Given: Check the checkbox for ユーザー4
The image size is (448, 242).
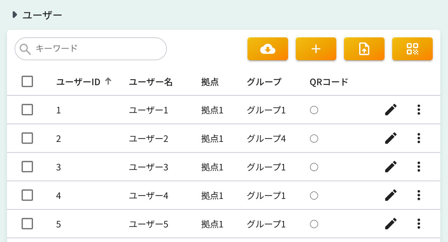Looking at the screenshot, I should [27, 195].
